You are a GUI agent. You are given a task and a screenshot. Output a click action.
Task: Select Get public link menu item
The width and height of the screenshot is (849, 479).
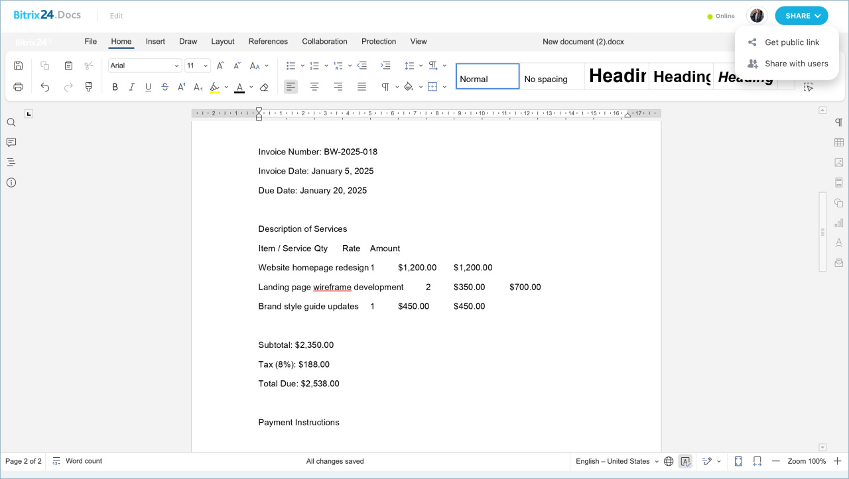[791, 42]
